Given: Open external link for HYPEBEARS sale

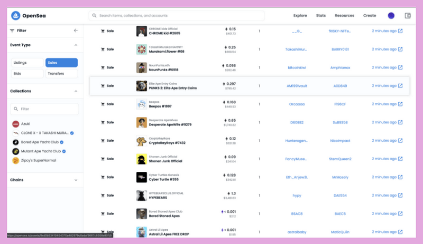Looking at the screenshot, I should coord(400,196).
